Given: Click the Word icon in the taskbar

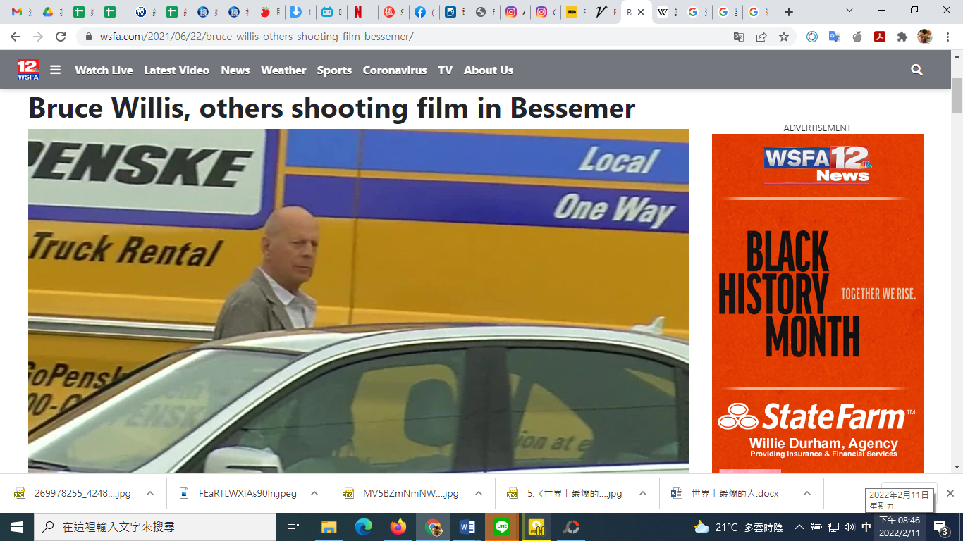Looking at the screenshot, I should 467,527.
